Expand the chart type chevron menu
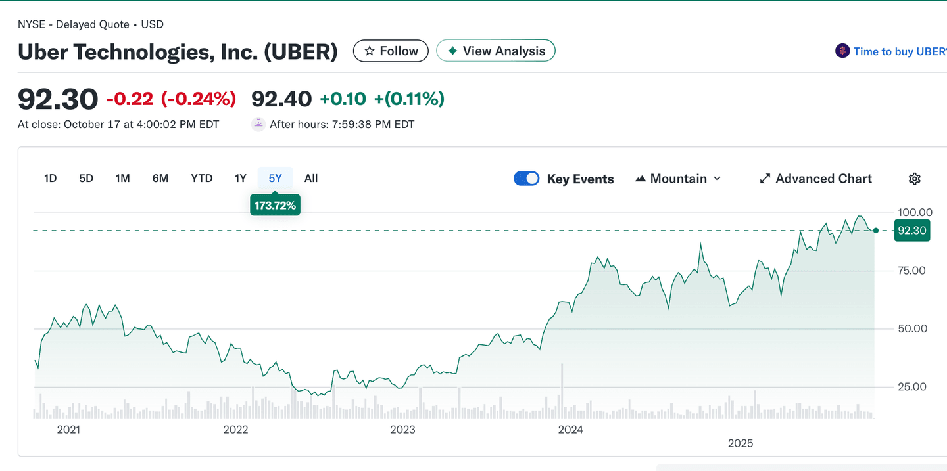 [x=718, y=178]
